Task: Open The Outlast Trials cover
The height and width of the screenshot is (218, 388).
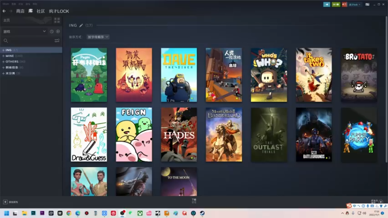Action: pyautogui.click(x=269, y=135)
